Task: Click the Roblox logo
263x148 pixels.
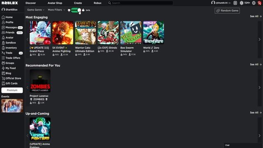Action: point(9,3)
